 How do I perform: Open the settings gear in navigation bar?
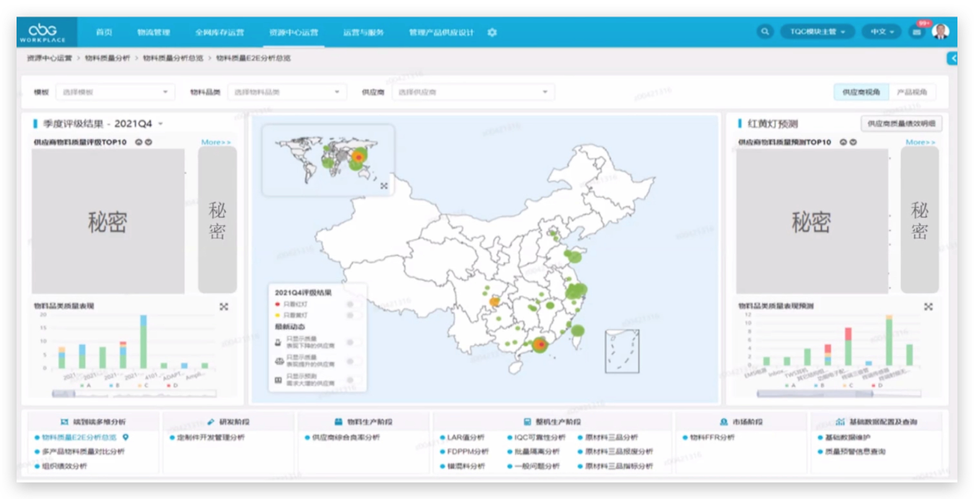(492, 32)
